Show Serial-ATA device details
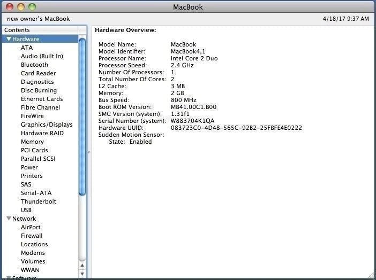The width and height of the screenshot is (376, 280). point(36,193)
